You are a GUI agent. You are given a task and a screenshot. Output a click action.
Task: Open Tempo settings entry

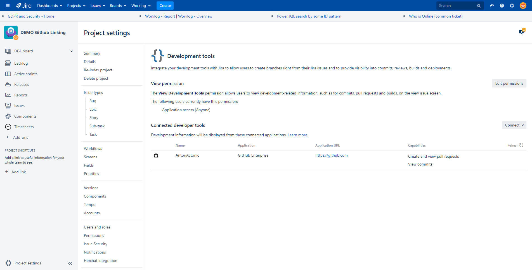point(89,205)
